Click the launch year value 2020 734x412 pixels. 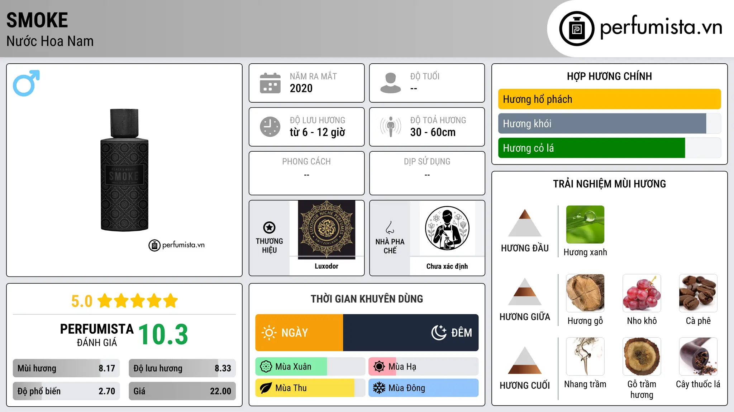301,88
